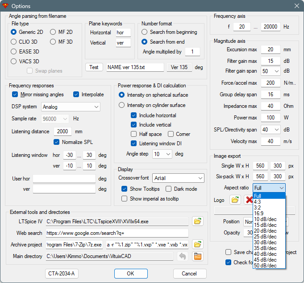The height and width of the screenshot is (283, 304).
Task: Open the Crossover font Arial dropdown
Action: click(178, 178)
